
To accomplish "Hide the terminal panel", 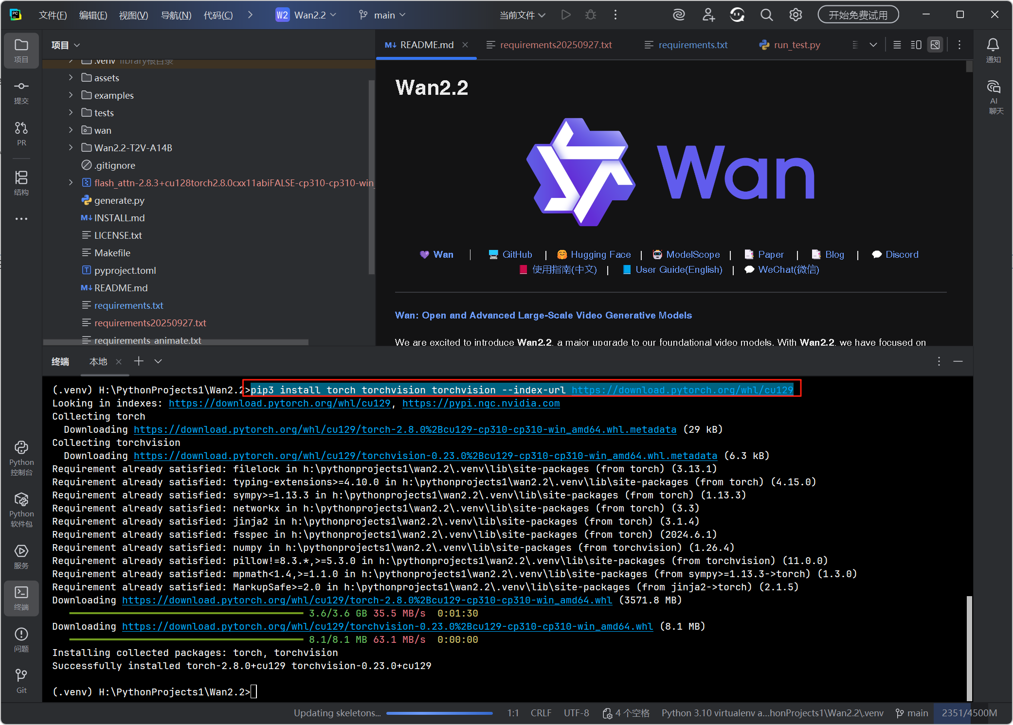I will [958, 361].
